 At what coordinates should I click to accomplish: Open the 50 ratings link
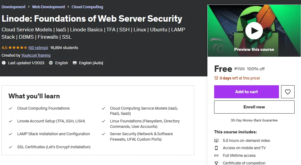point(38,47)
